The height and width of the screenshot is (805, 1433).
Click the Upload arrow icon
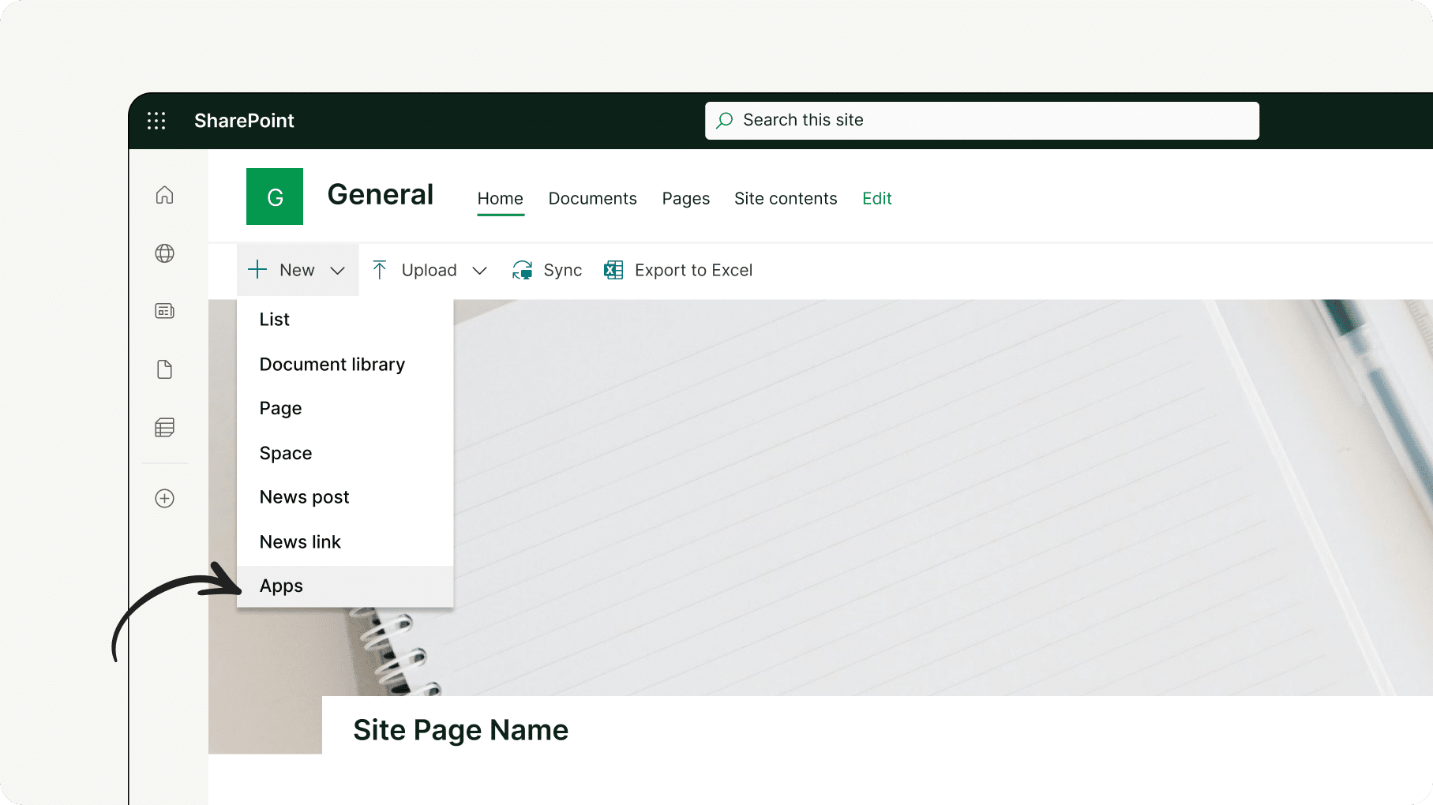pyautogui.click(x=379, y=270)
